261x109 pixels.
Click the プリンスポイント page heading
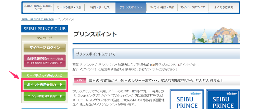tap(95, 34)
